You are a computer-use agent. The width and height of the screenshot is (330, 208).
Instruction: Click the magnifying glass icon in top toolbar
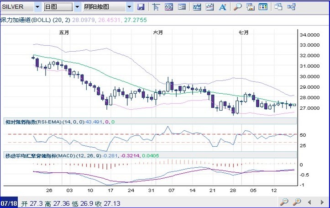[237, 7]
